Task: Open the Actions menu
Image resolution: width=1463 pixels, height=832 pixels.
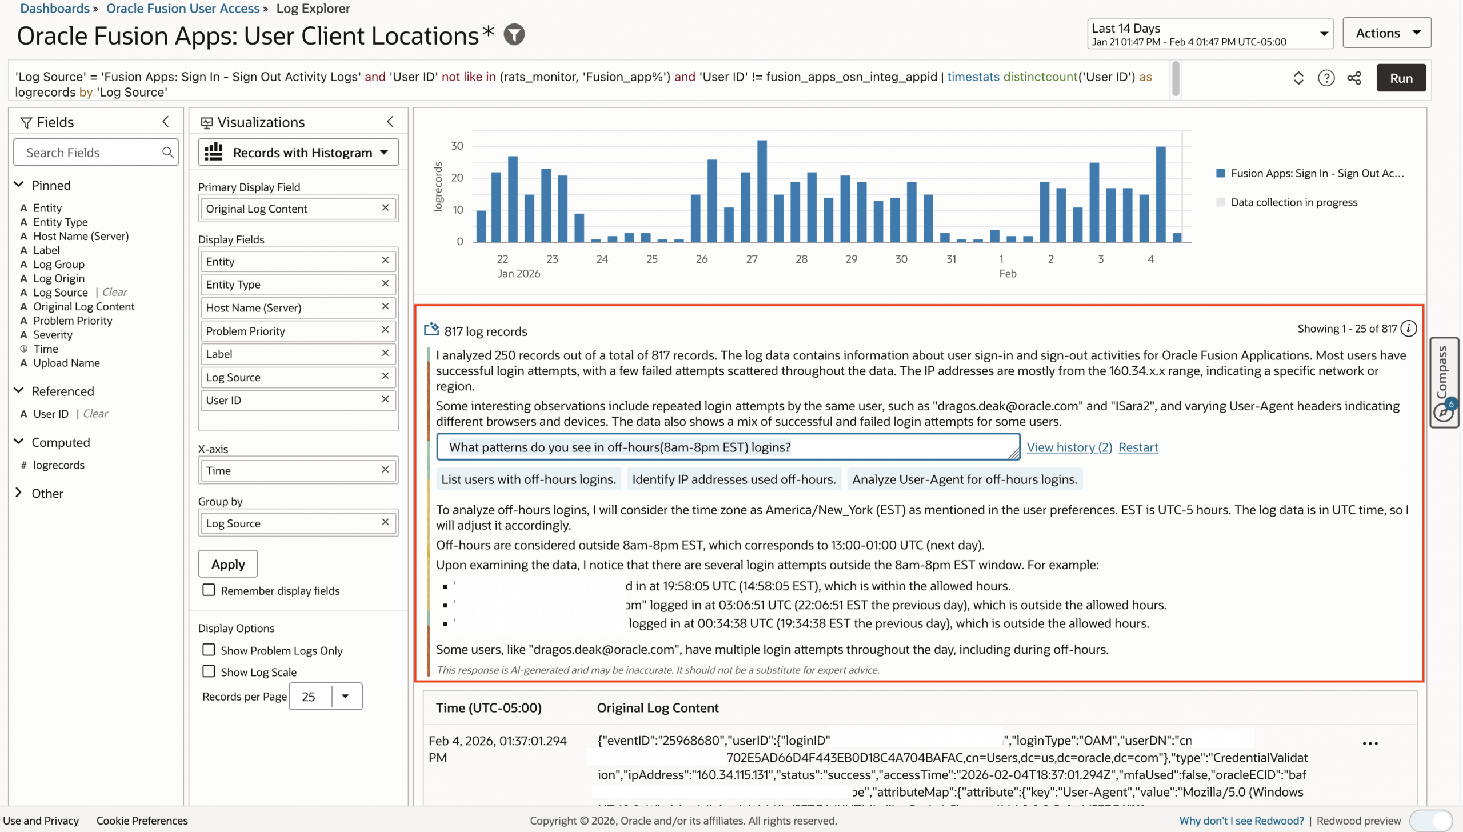Action: point(1386,33)
